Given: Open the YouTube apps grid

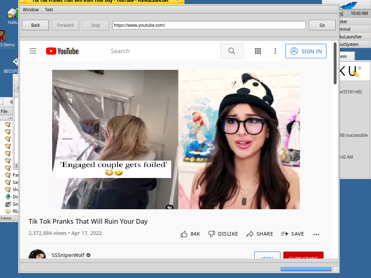Looking at the screenshot, I should point(258,51).
